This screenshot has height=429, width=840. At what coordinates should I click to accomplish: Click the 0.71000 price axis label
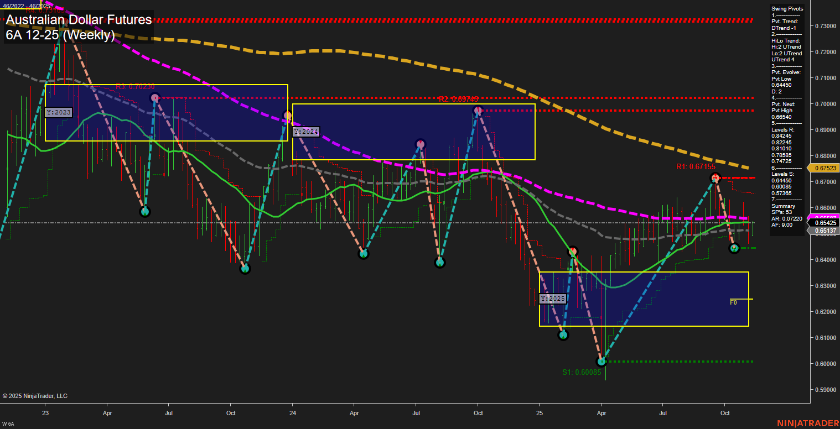tap(826, 78)
